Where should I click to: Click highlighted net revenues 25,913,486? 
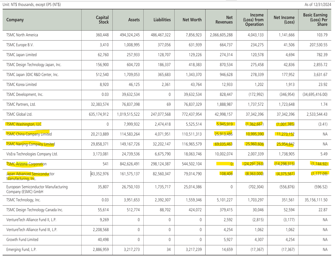[224, 134]
